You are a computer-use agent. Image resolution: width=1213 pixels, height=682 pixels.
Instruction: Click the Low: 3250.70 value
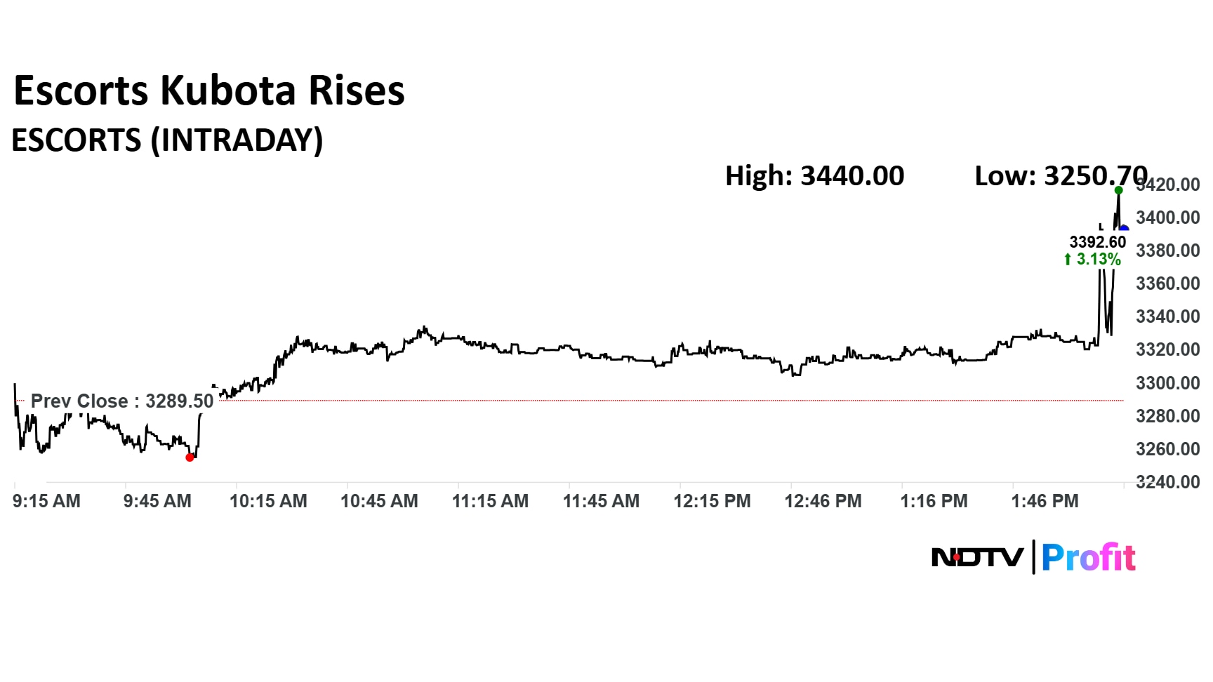pos(1060,175)
